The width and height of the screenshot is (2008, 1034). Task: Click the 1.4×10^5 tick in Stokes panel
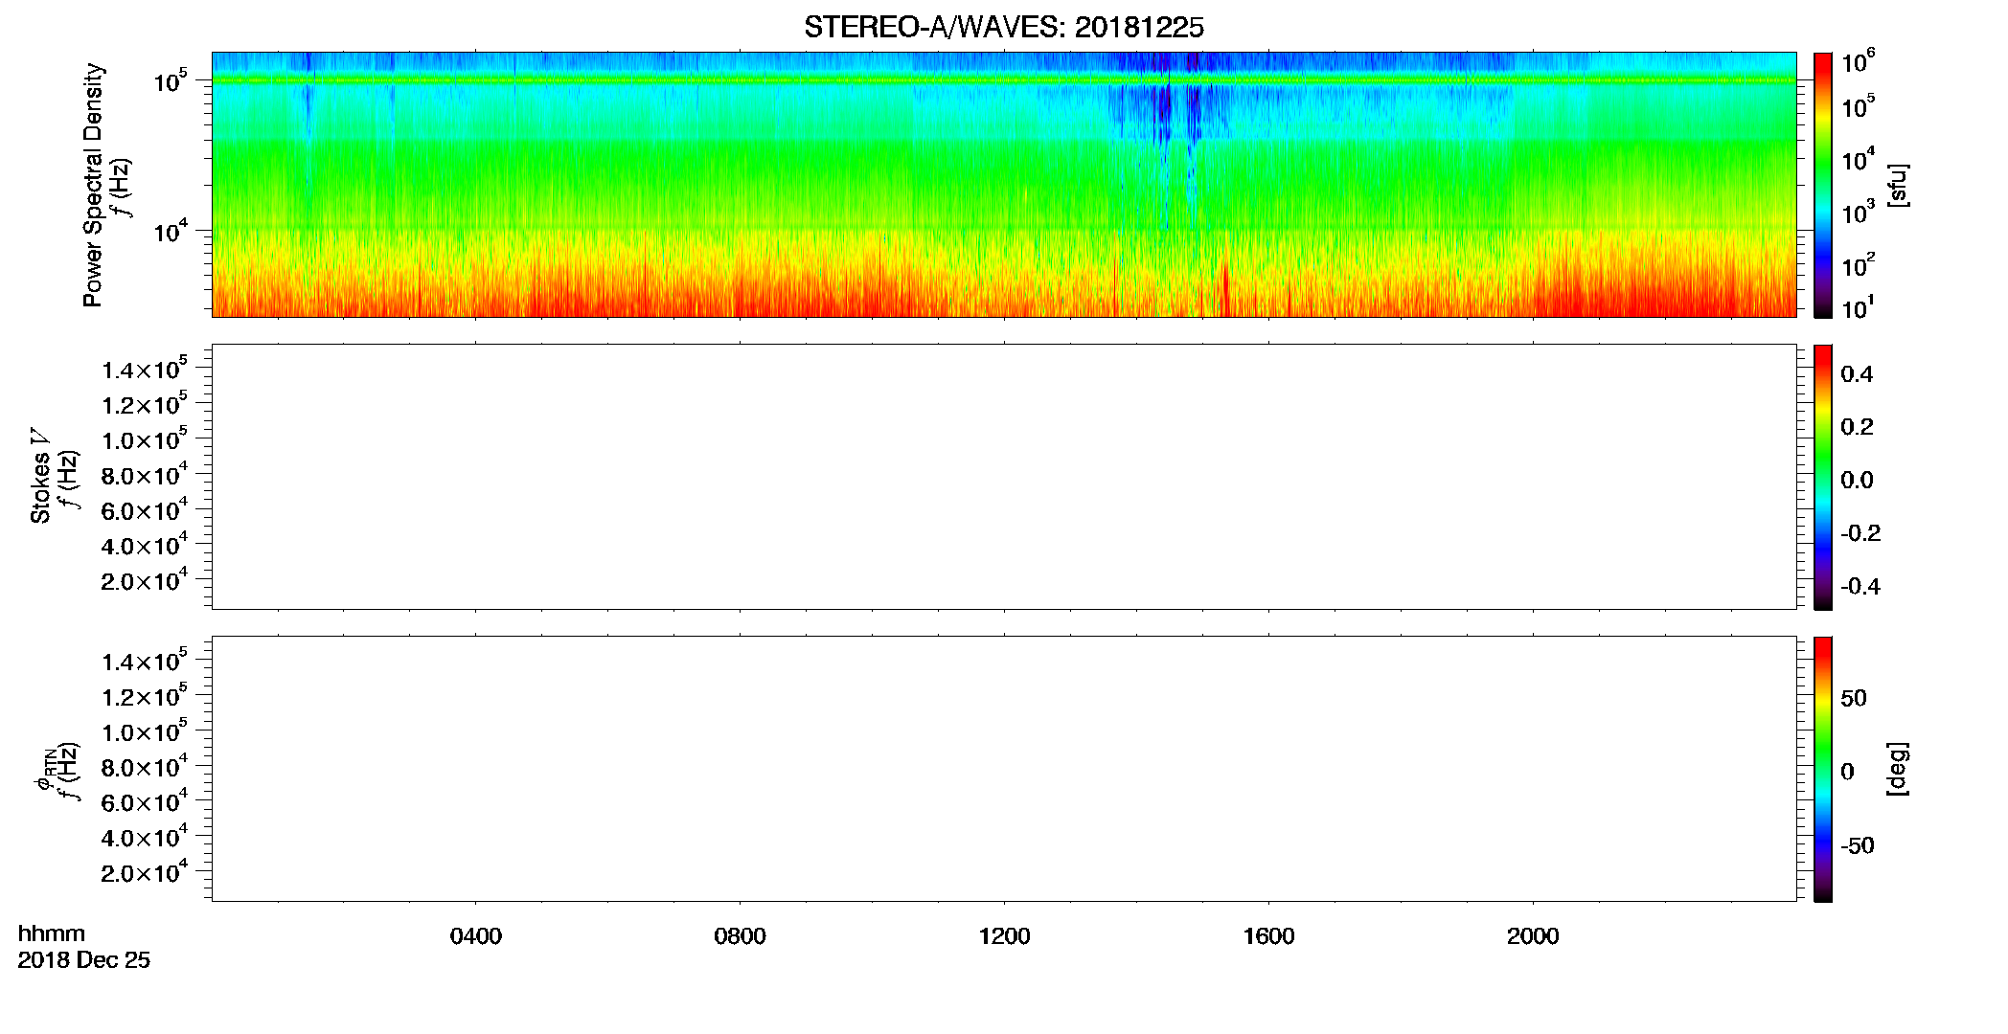pos(145,369)
